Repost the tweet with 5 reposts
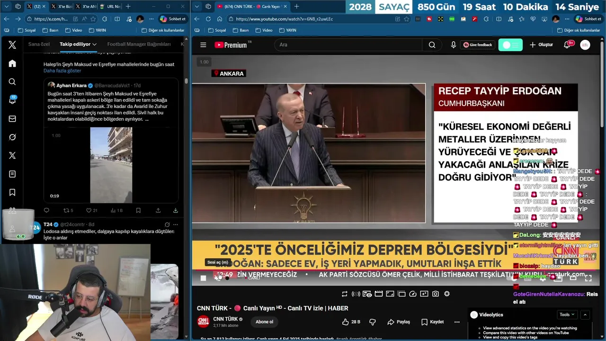This screenshot has height=341, width=606. [68, 210]
